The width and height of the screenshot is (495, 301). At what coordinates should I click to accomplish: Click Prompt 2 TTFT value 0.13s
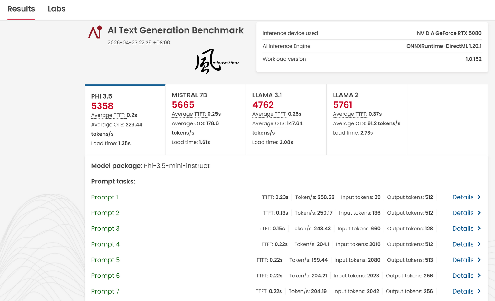[x=282, y=213]
